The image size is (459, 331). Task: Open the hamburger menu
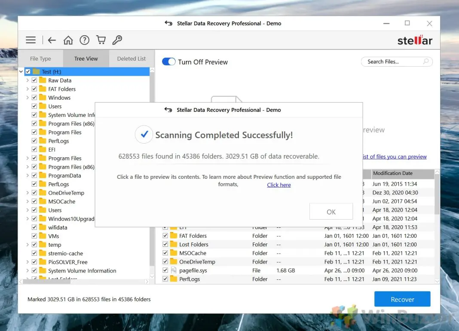[31, 40]
